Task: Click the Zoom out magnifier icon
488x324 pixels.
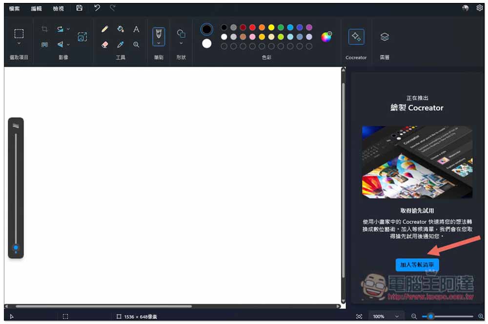Action: tap(414, 317)
